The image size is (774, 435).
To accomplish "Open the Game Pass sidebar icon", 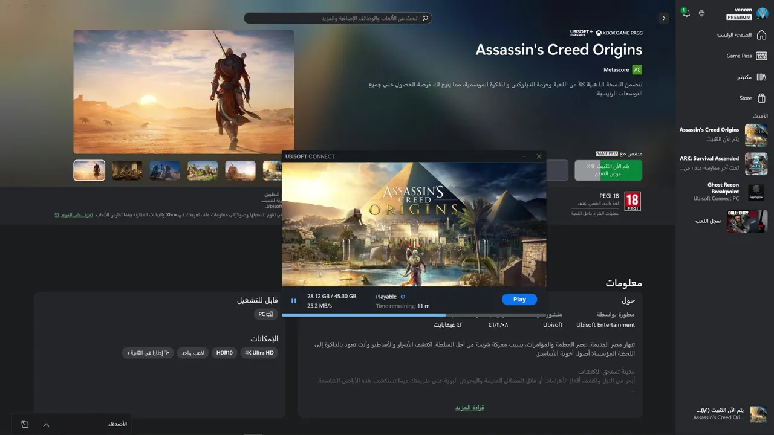I will [761, 56].
